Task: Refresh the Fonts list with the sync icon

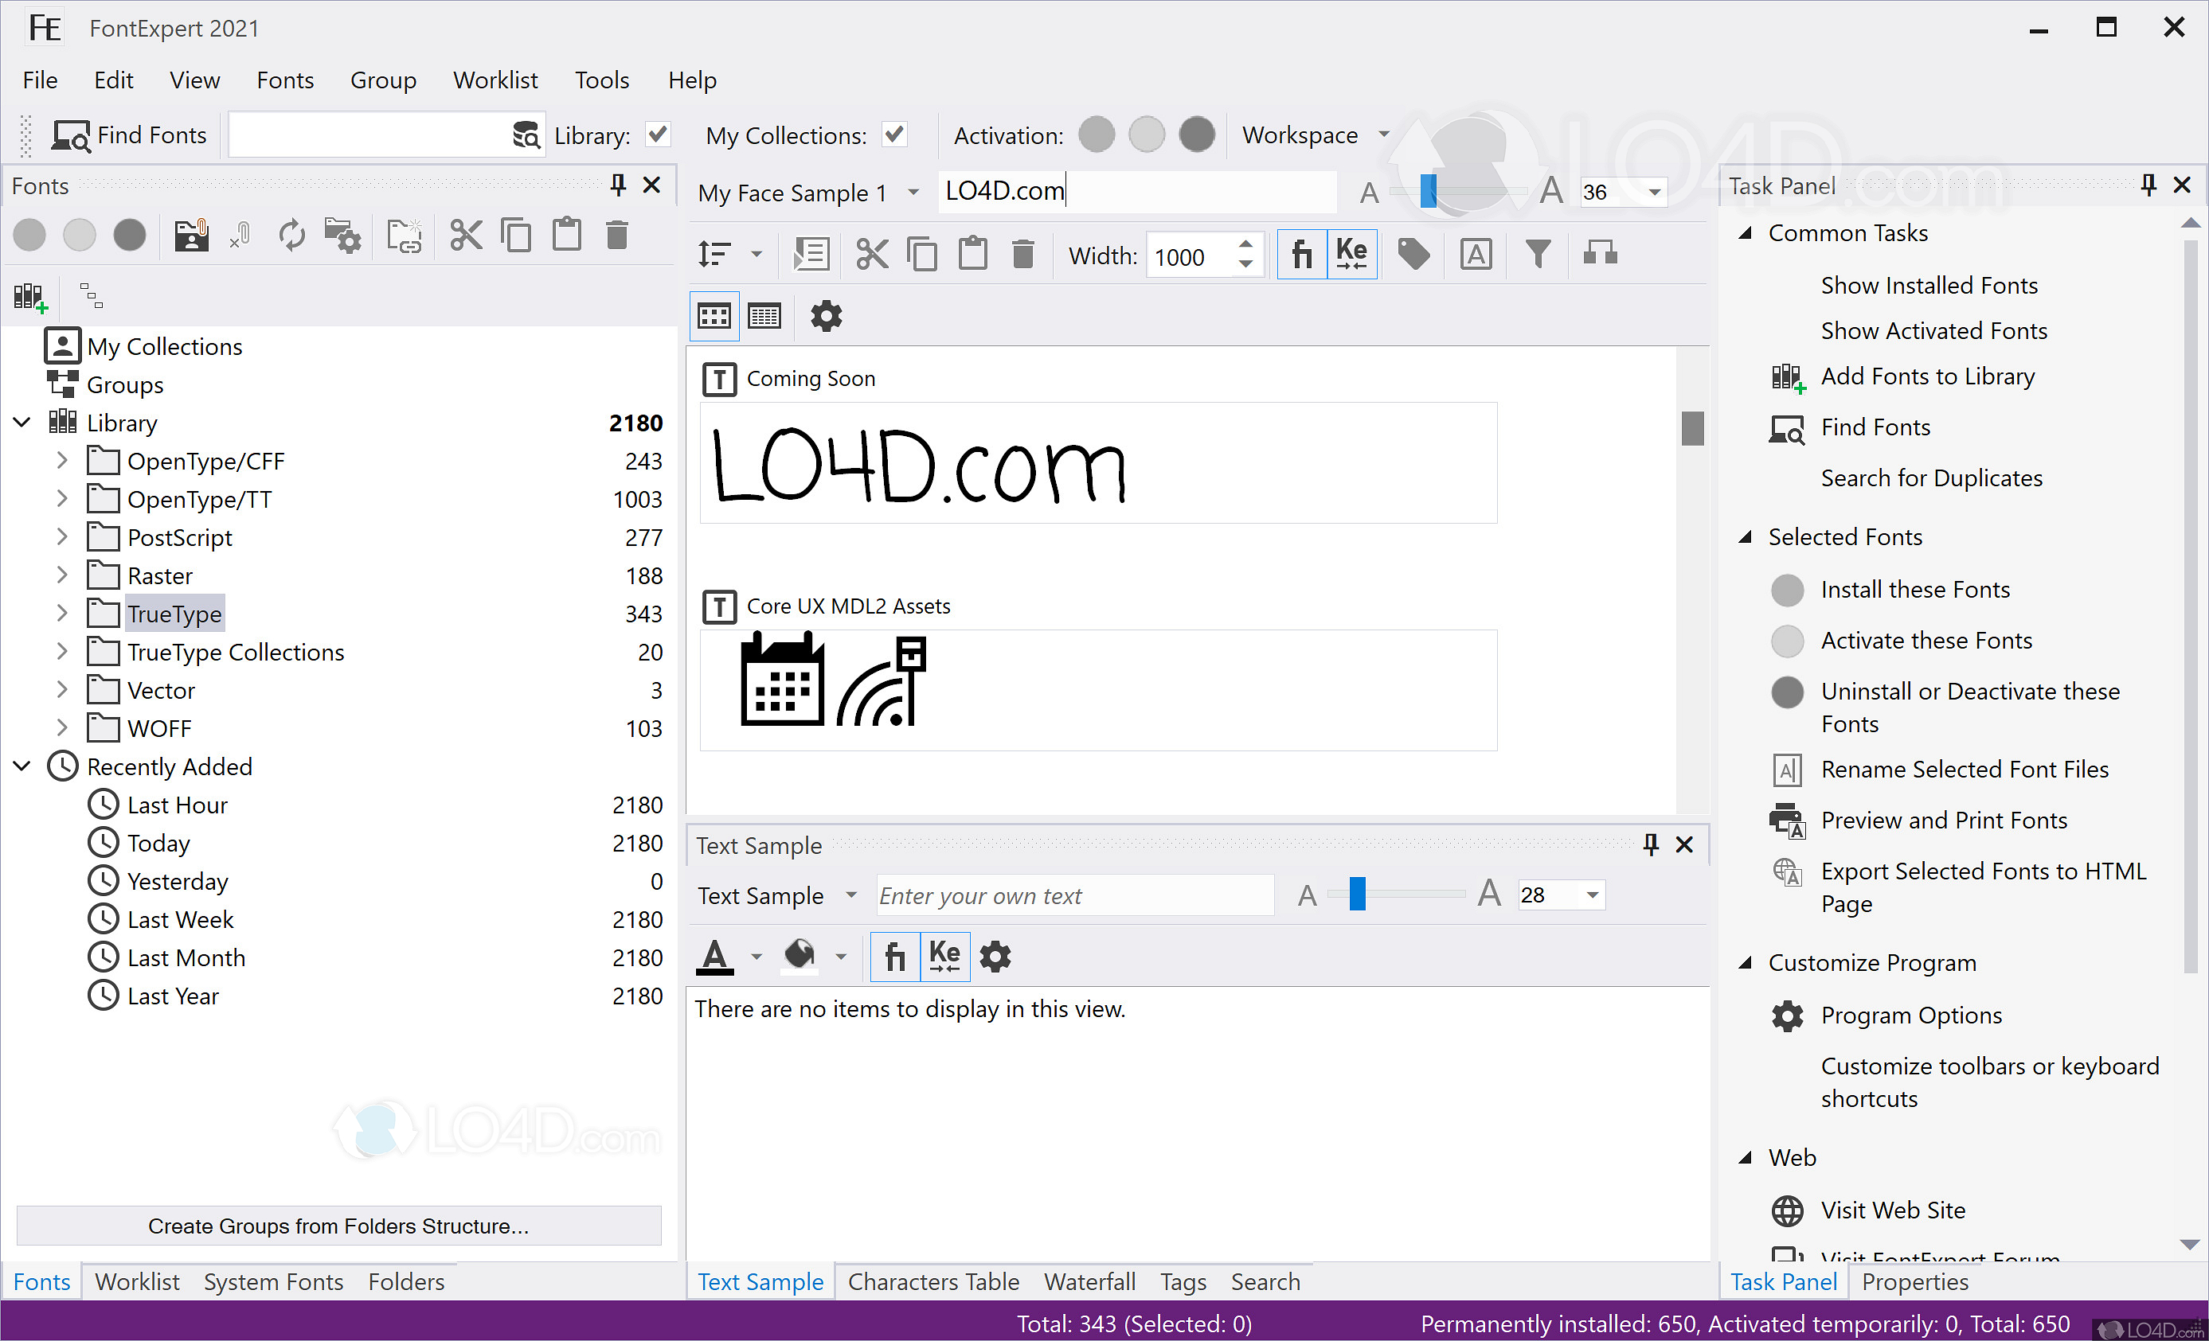Action: point(291,235)
